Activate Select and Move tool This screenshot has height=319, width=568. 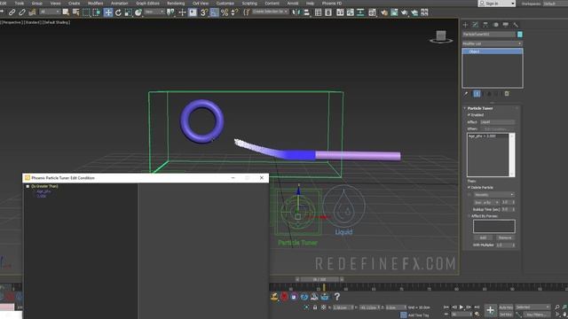[x=108, y=12]
